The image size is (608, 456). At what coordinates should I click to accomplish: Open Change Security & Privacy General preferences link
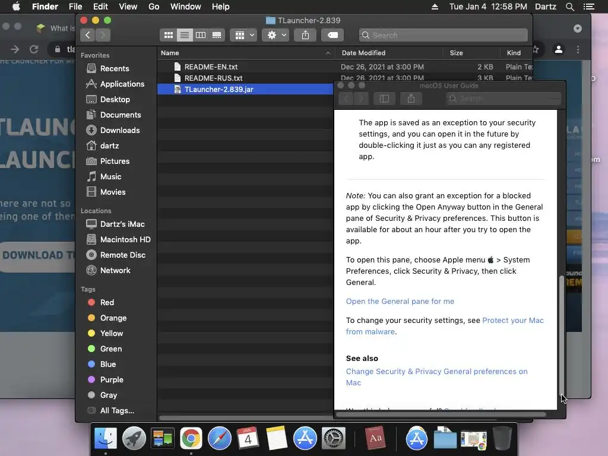pos(436,377)
